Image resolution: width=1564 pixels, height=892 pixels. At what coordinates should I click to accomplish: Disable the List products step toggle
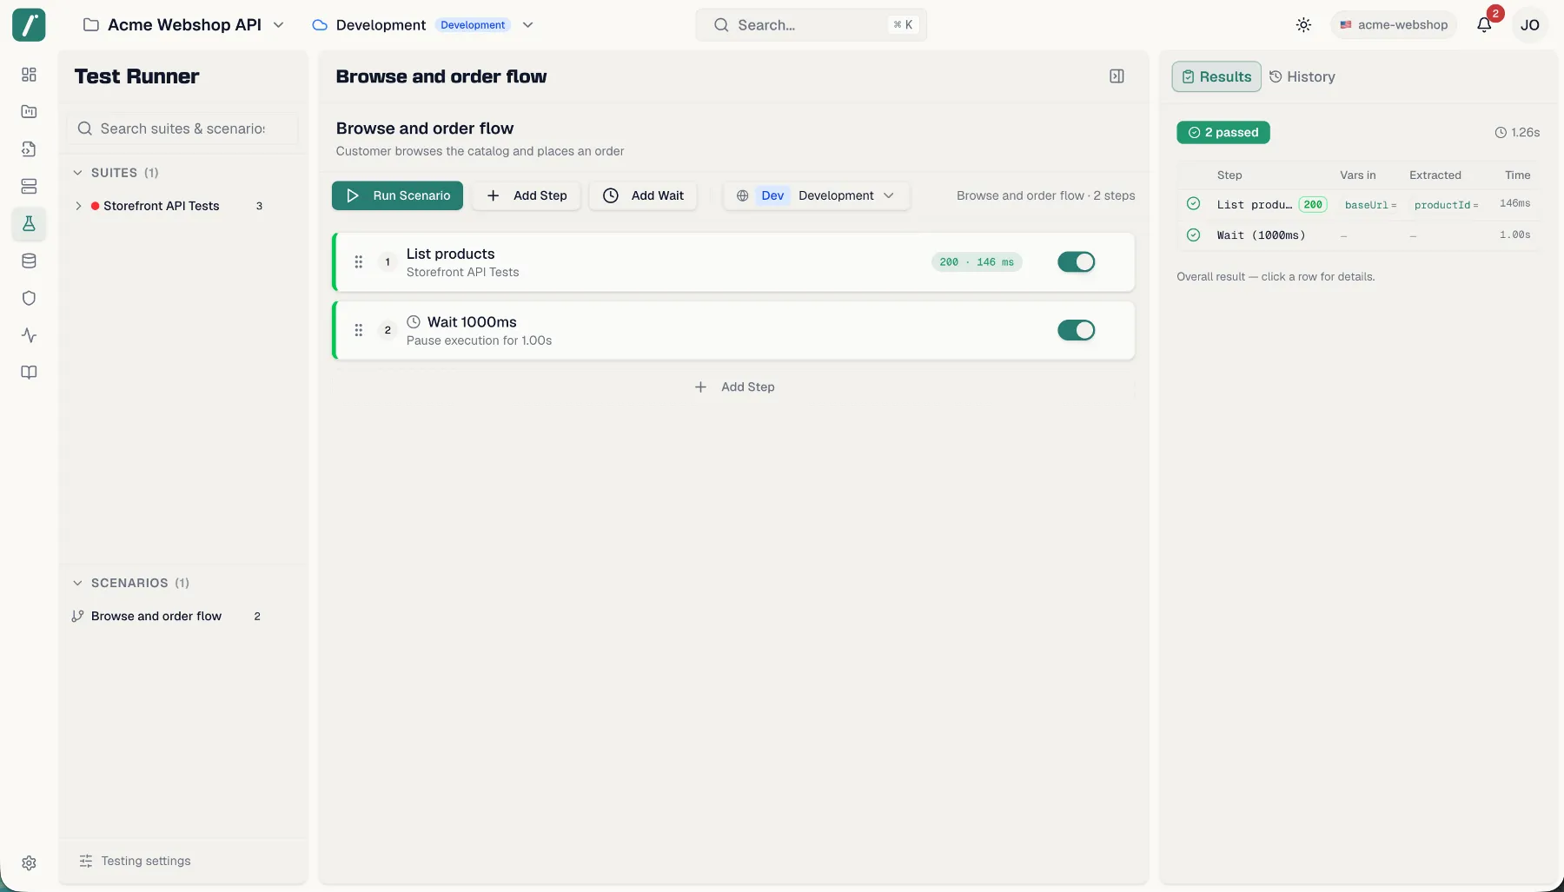pos(1076,261)
